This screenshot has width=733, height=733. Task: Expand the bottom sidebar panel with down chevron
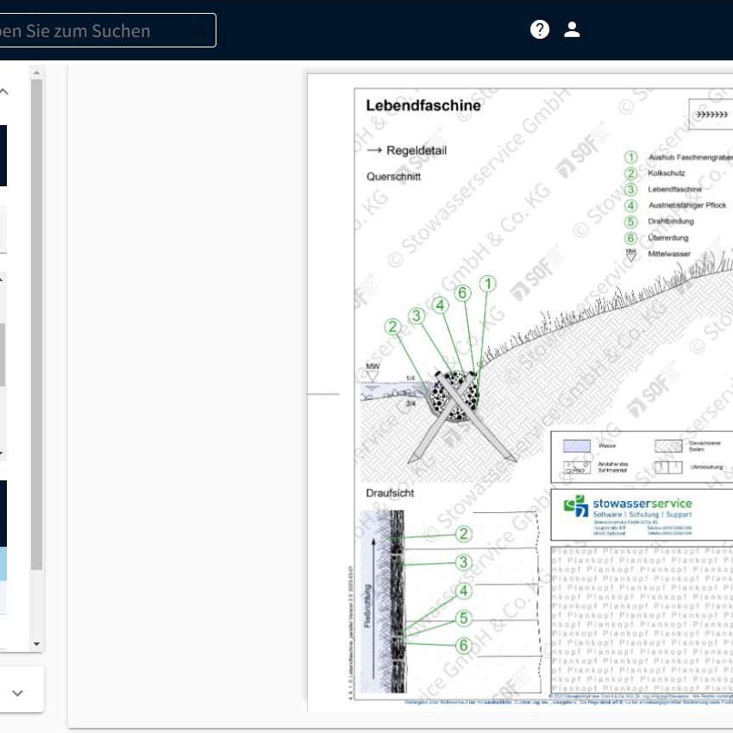pyautogui.click(x=17, y=693)
